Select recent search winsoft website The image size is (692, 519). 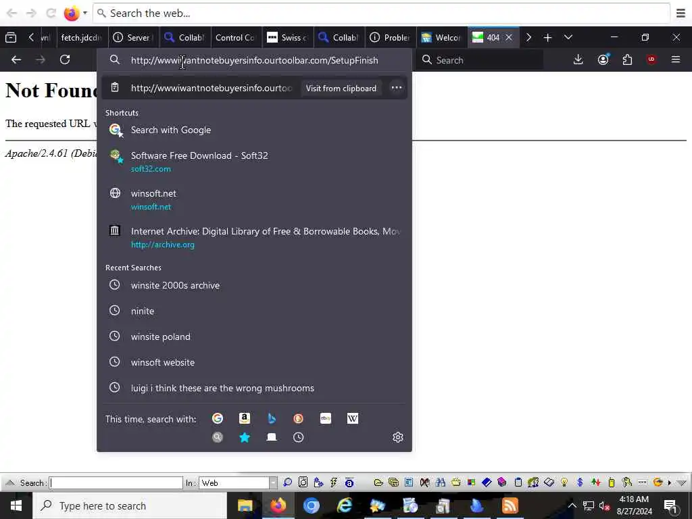tap(254, 362)
